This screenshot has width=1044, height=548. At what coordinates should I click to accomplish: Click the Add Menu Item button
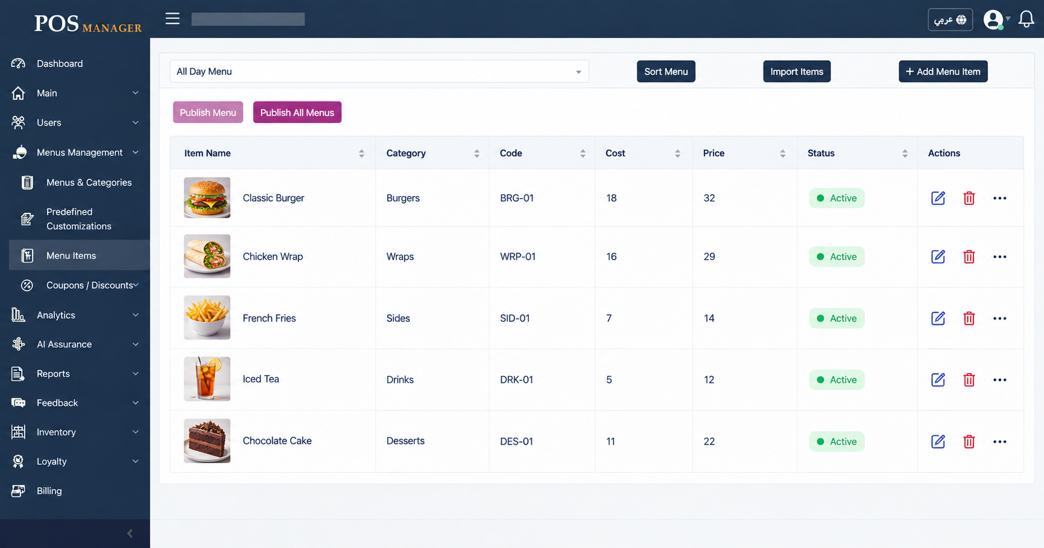(943, 71)
